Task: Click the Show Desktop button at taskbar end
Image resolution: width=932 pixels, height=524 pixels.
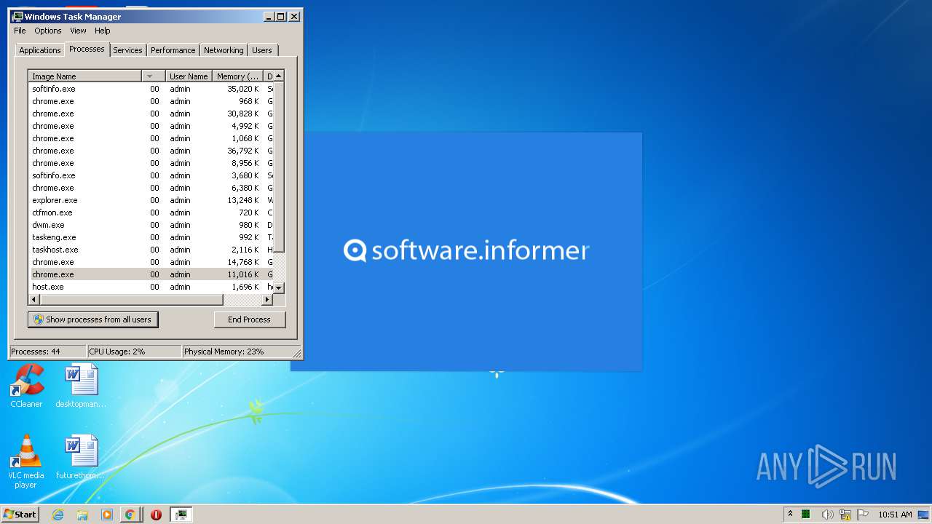Action: pos(923,515)
